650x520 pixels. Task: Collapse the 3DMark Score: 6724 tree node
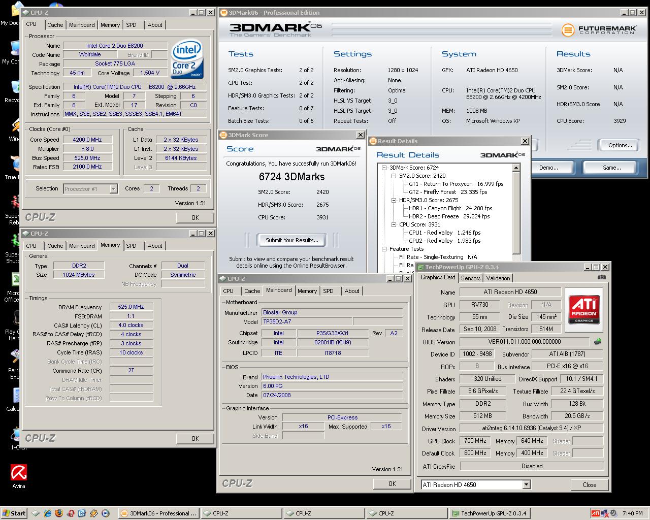[x=384, y=168]
